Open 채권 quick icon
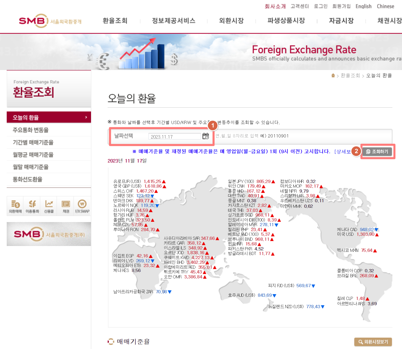Image resolution: width=402 pixels, height=349 pixels. 66,206
